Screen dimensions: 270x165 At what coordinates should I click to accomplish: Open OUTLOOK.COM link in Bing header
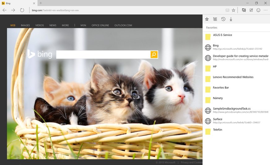click(x=123, y=25)
